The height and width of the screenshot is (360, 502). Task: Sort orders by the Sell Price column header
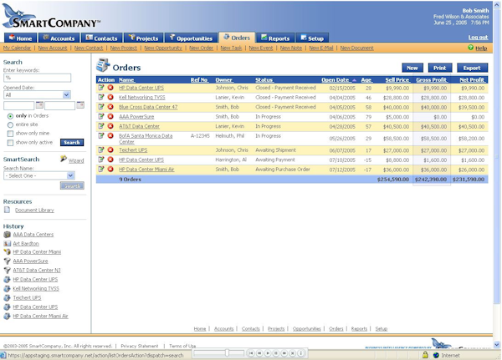[x=397, y=80]
